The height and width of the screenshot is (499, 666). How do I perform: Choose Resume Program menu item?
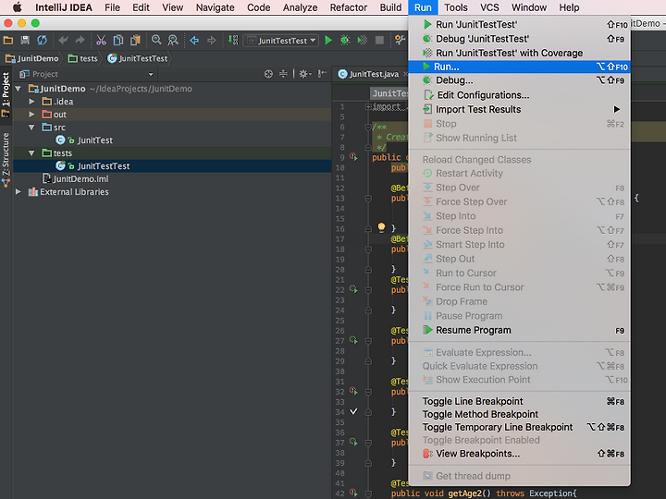pos(519,330)
